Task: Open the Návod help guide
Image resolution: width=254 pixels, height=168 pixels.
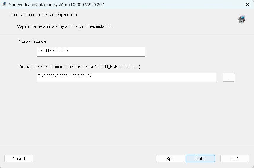Action: 19,159
